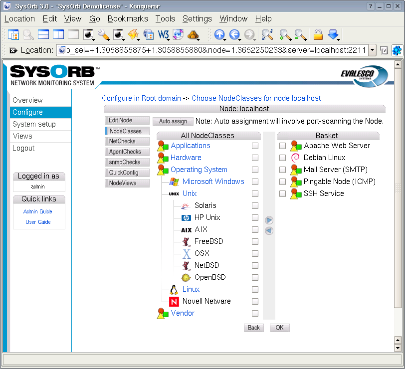Click the blue gear icon at toolbar end

tap(397, 50)
